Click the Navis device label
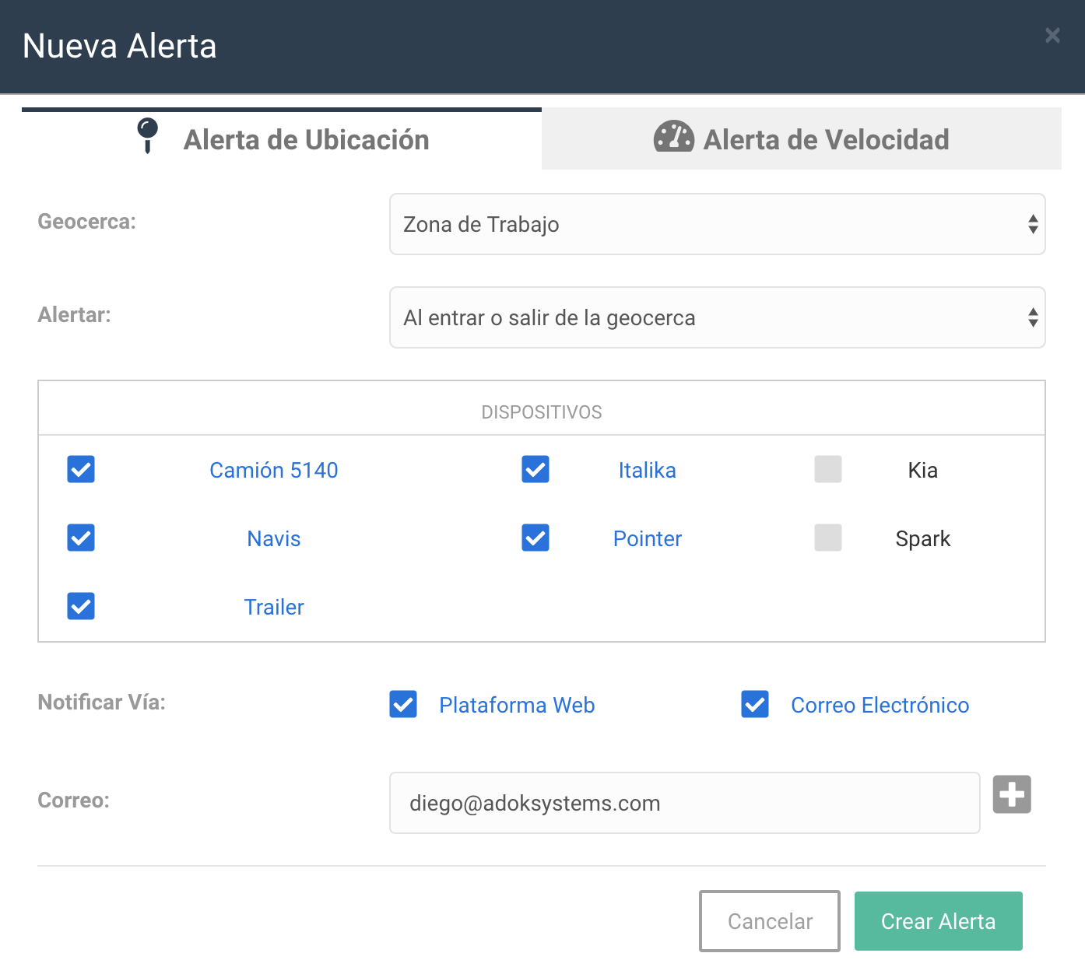Image resolution: width=1085 pixels, height=960 pixels. [x=274, y=538]
